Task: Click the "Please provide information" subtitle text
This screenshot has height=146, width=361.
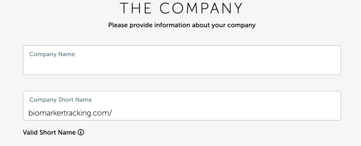Action: tap(182, 25)
